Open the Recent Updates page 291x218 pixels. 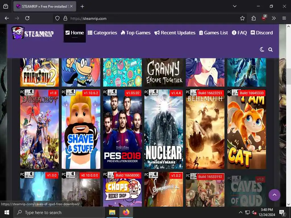click(x=175, y=33)
